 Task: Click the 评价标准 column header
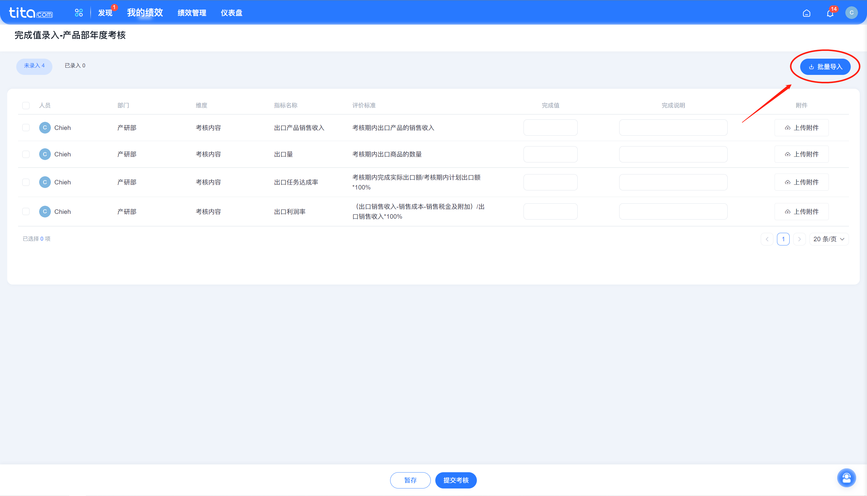click(x=364, y=105)
